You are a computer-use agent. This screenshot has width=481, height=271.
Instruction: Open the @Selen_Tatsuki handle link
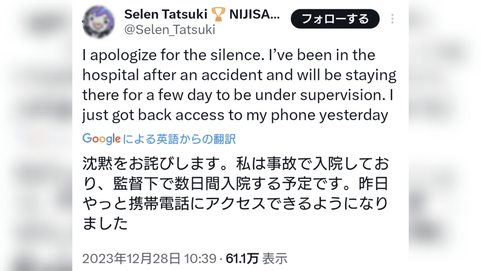[170, 30]
